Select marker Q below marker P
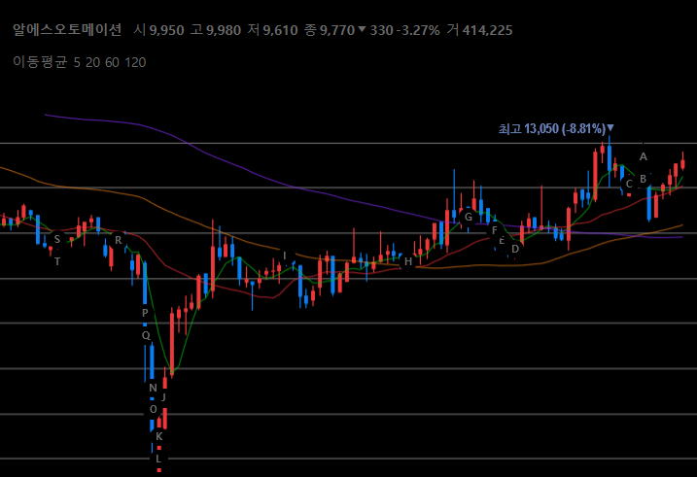The height and width of the screenshot is (477, 697). (x=146, y=335)
